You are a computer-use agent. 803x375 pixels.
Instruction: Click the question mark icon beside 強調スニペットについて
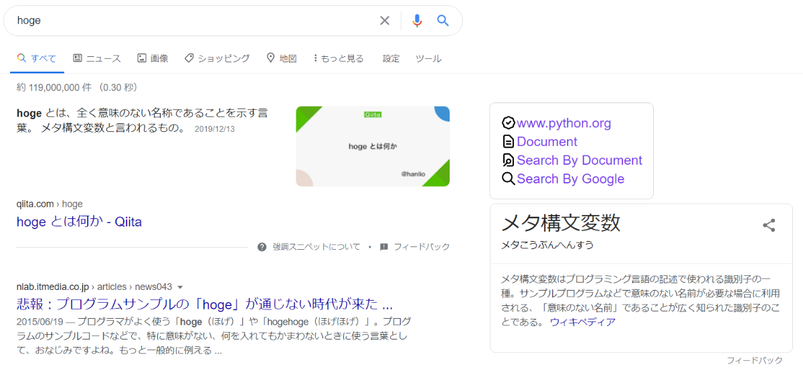262,247
